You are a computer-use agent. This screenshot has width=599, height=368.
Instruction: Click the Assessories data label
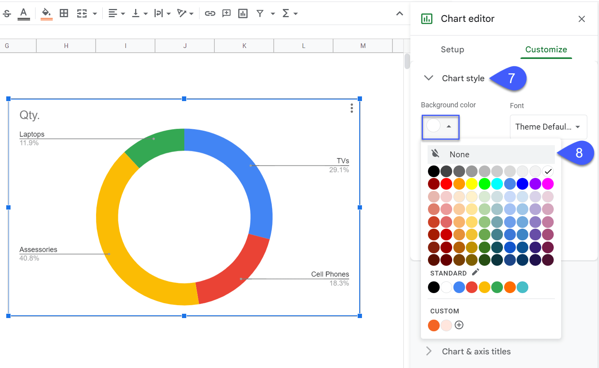click(x=38, y=250)
